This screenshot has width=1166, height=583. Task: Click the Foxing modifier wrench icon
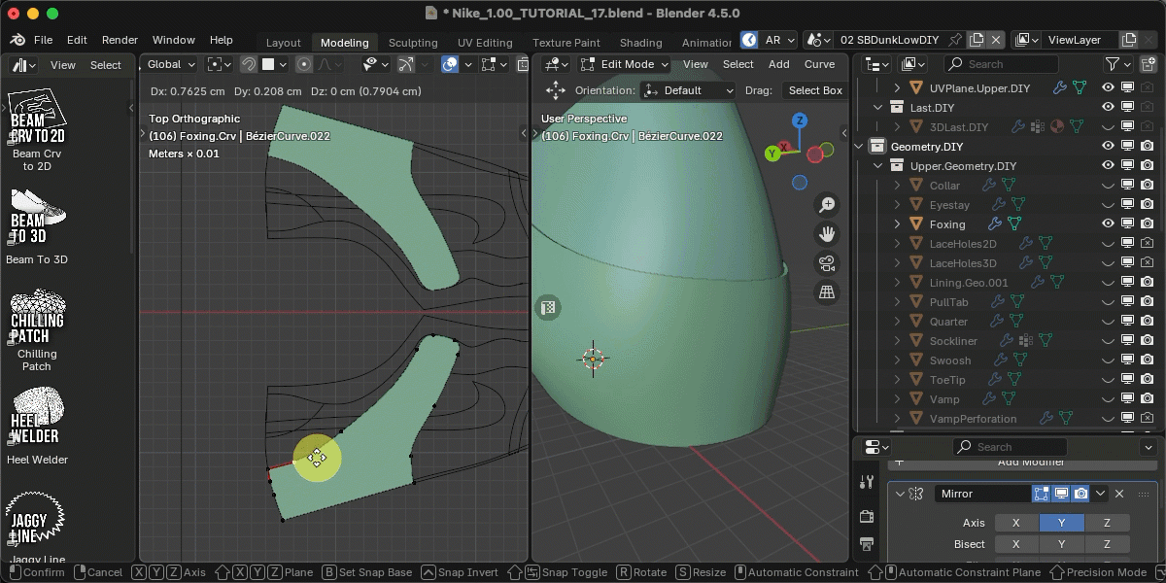[x=995, y=224]
